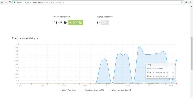
Task: Click the 10 Jul axis label
Action: [x=42, y=86]
